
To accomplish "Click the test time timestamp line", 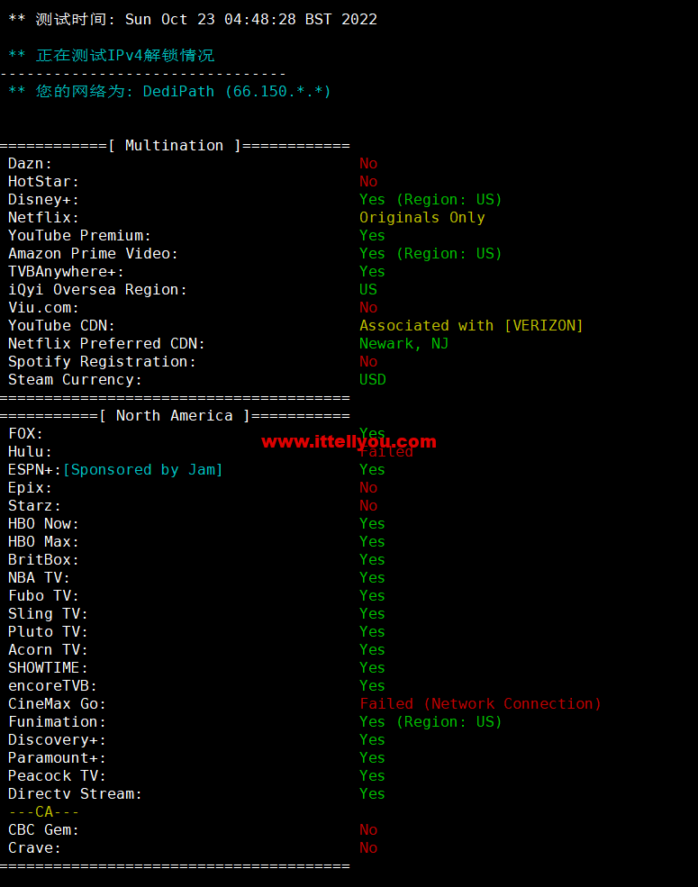I will 193,19.
